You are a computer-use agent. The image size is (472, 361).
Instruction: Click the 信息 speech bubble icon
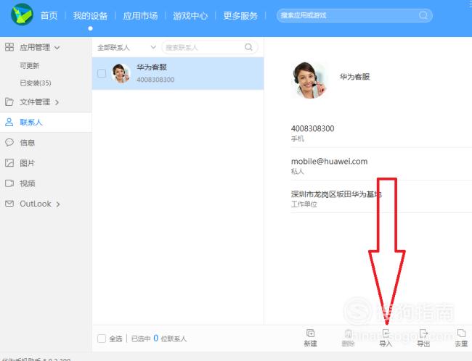coord(9,142)
